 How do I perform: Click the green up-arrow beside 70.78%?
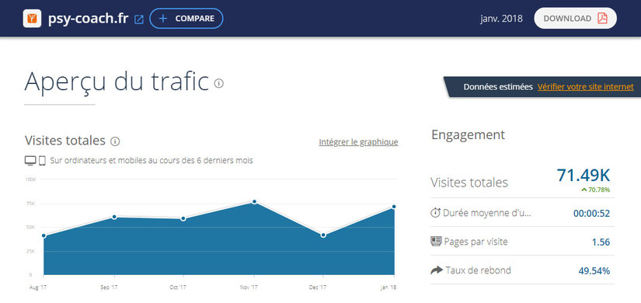pos(584,190)
